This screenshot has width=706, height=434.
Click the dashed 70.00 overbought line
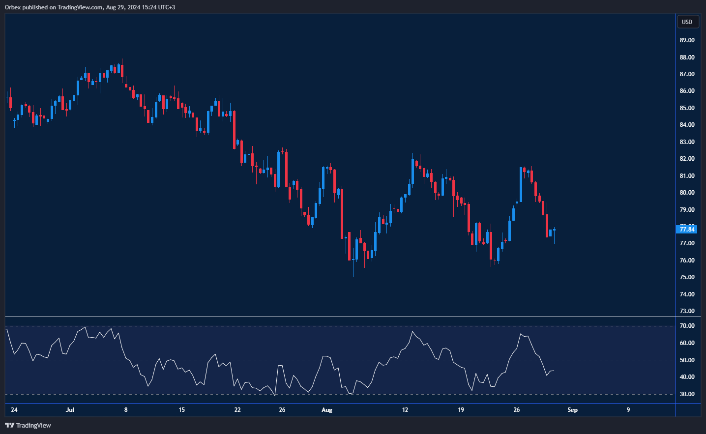(x=344, y=325)
